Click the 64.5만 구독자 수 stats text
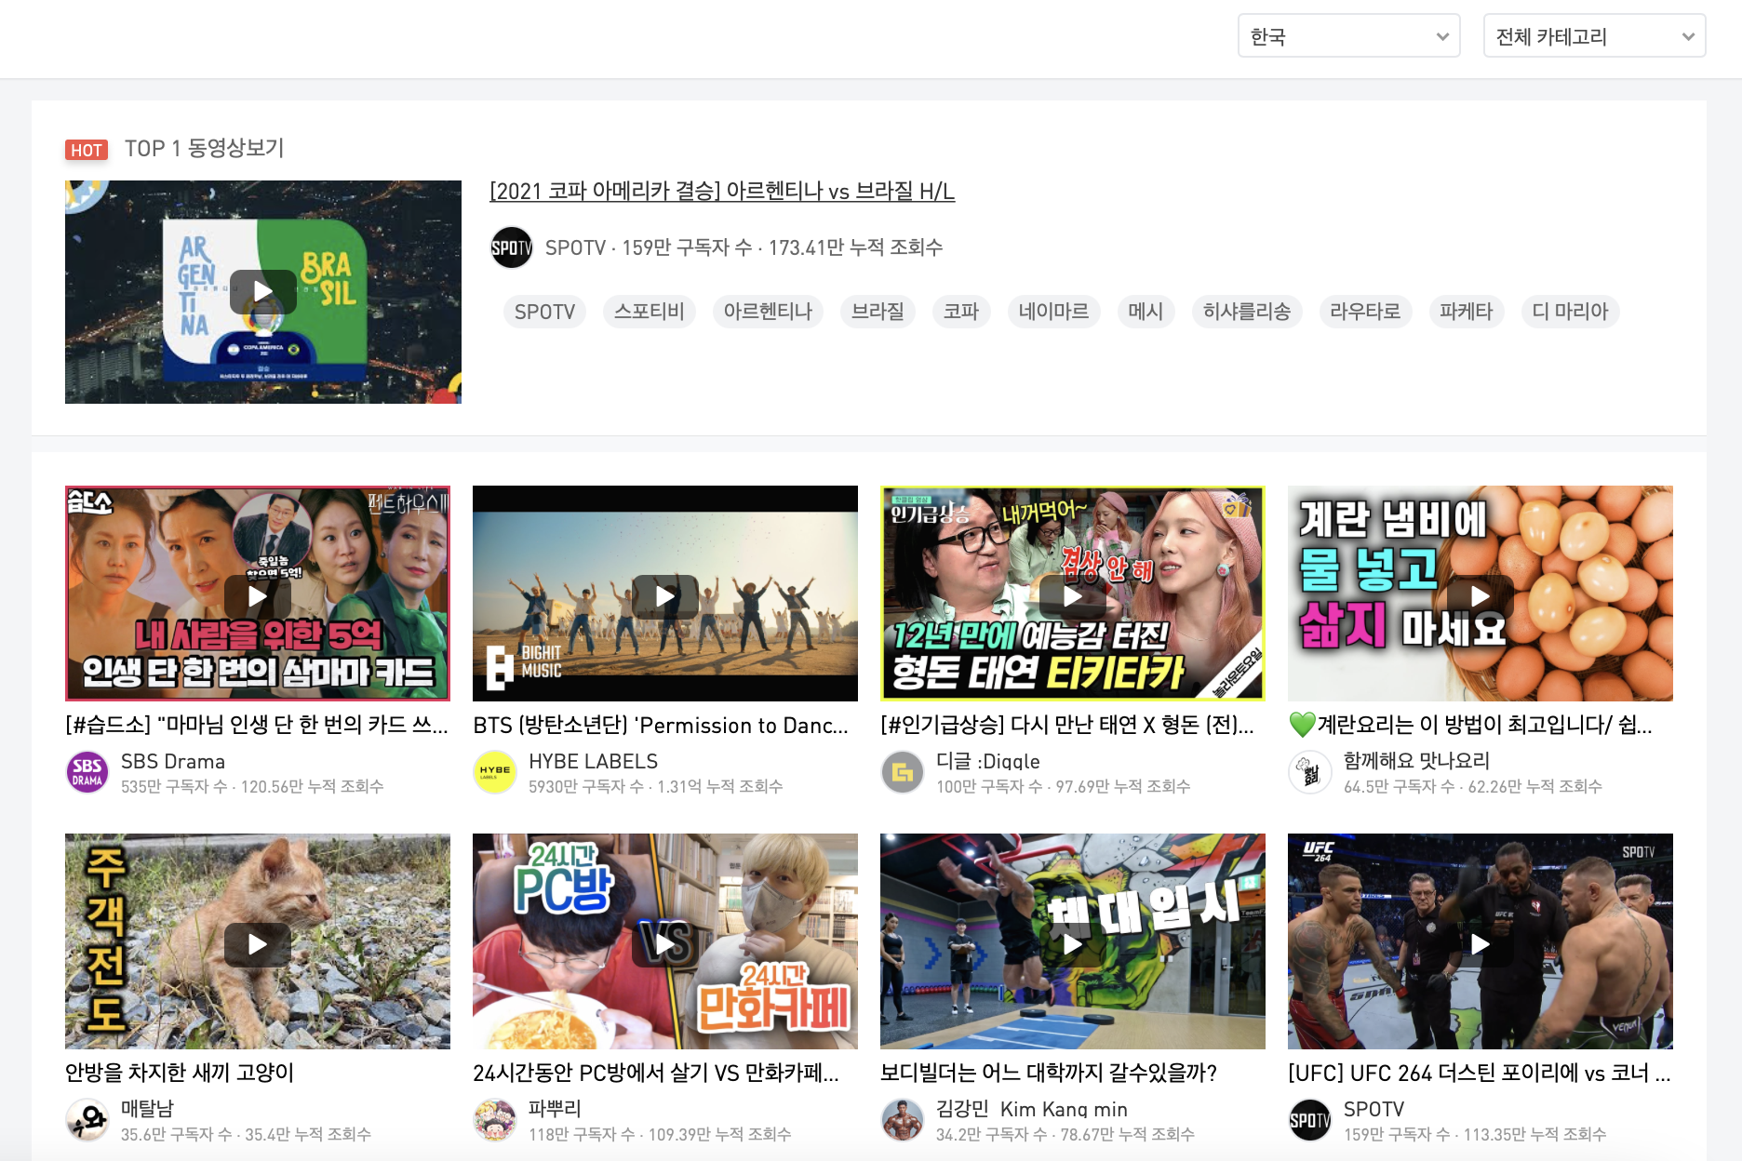Image resolution: width=1742 pixels, height=1161 pixels. [x=1473, y=787]
